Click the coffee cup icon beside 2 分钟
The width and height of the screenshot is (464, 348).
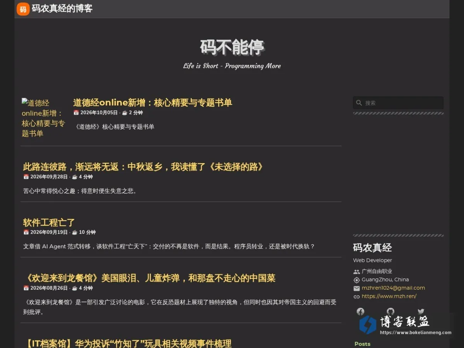point(125,113)
